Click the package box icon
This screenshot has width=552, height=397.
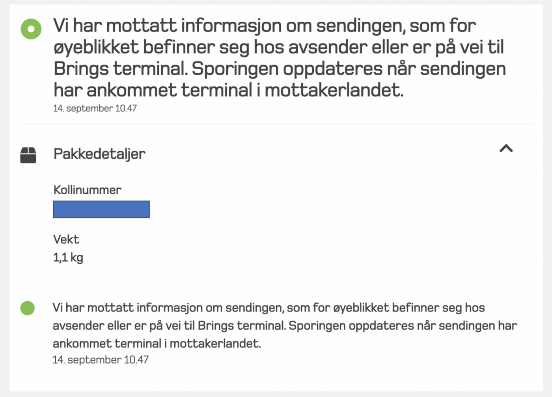tap(28, 155)
